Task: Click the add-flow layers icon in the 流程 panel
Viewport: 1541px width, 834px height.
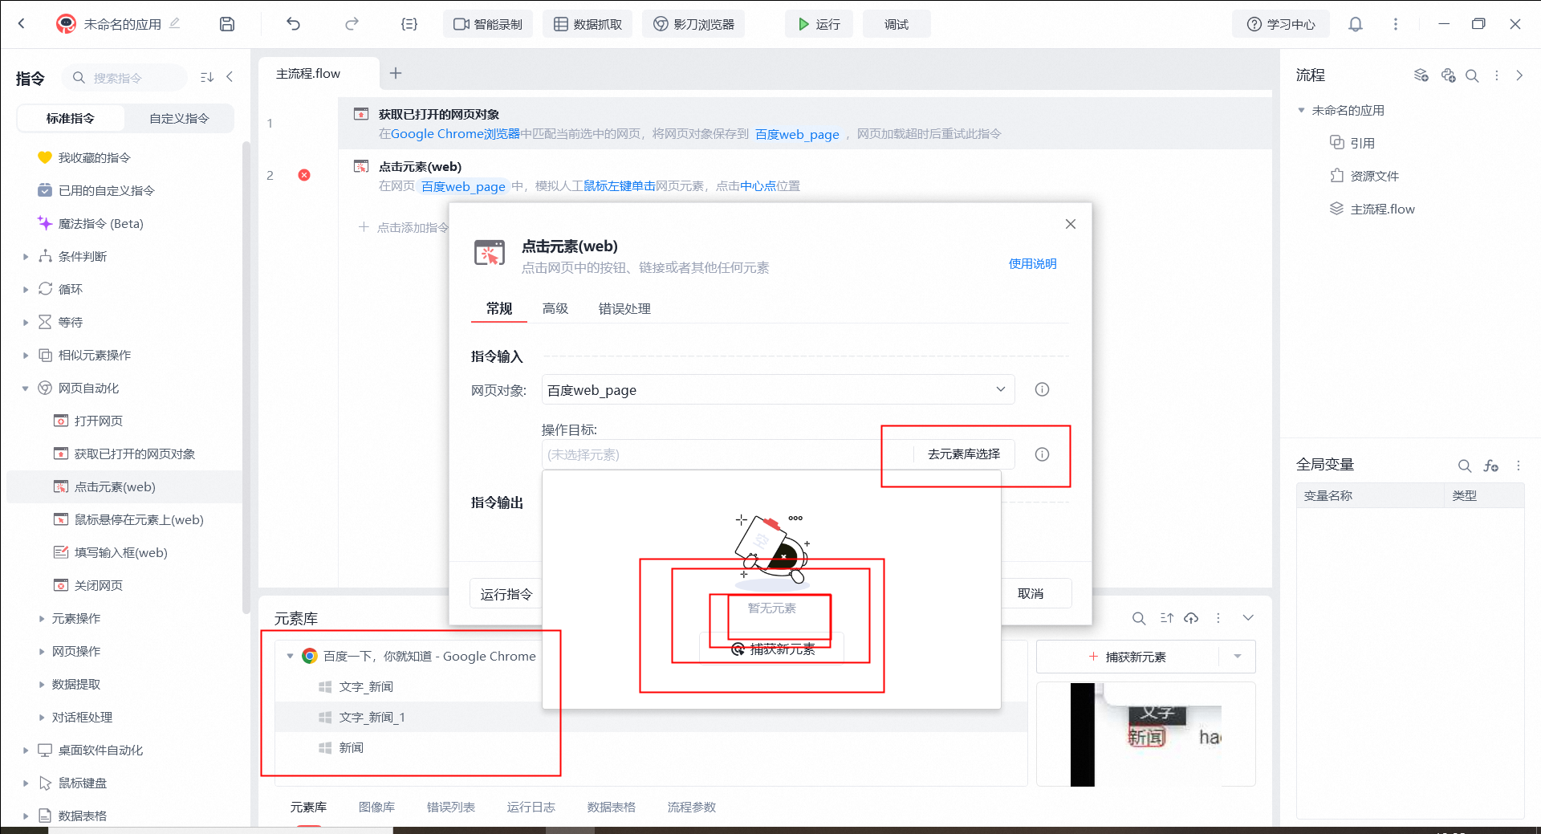Action: [1421, 75]
